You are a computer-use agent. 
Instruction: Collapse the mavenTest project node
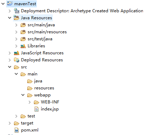coord(3,4)
